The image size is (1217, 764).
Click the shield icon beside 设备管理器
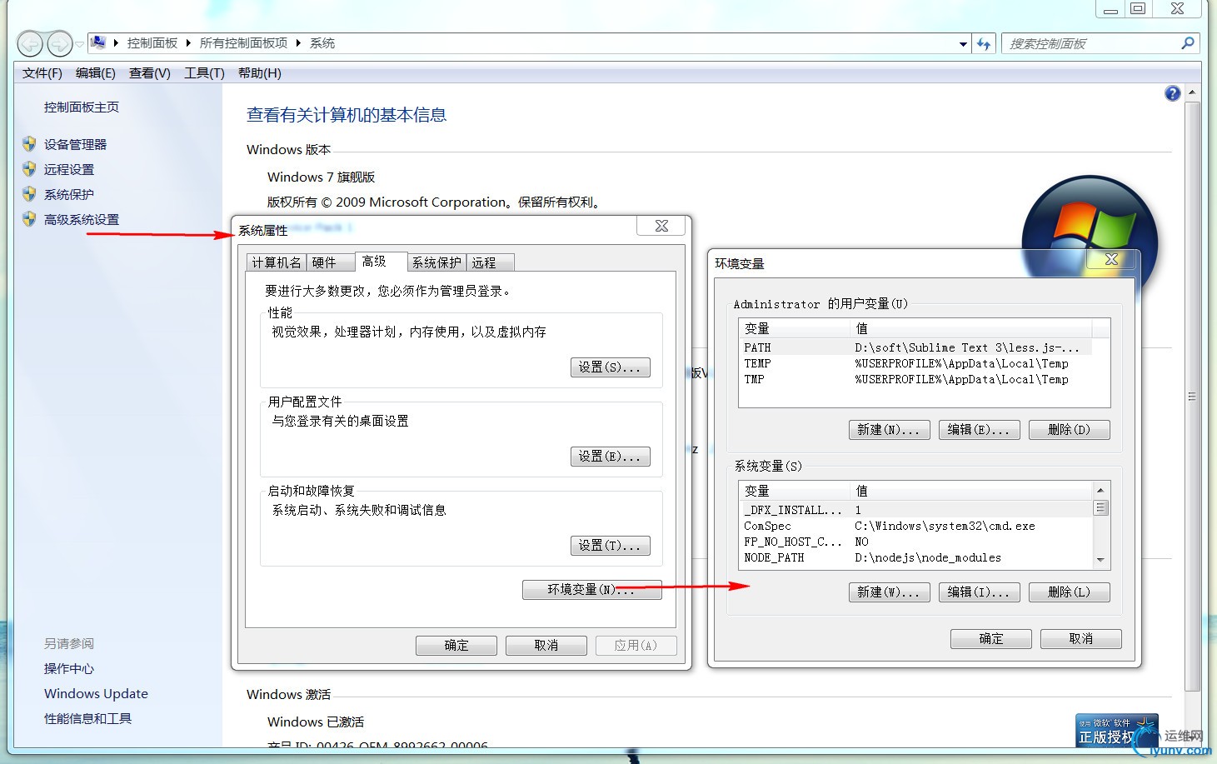(29, 144)
